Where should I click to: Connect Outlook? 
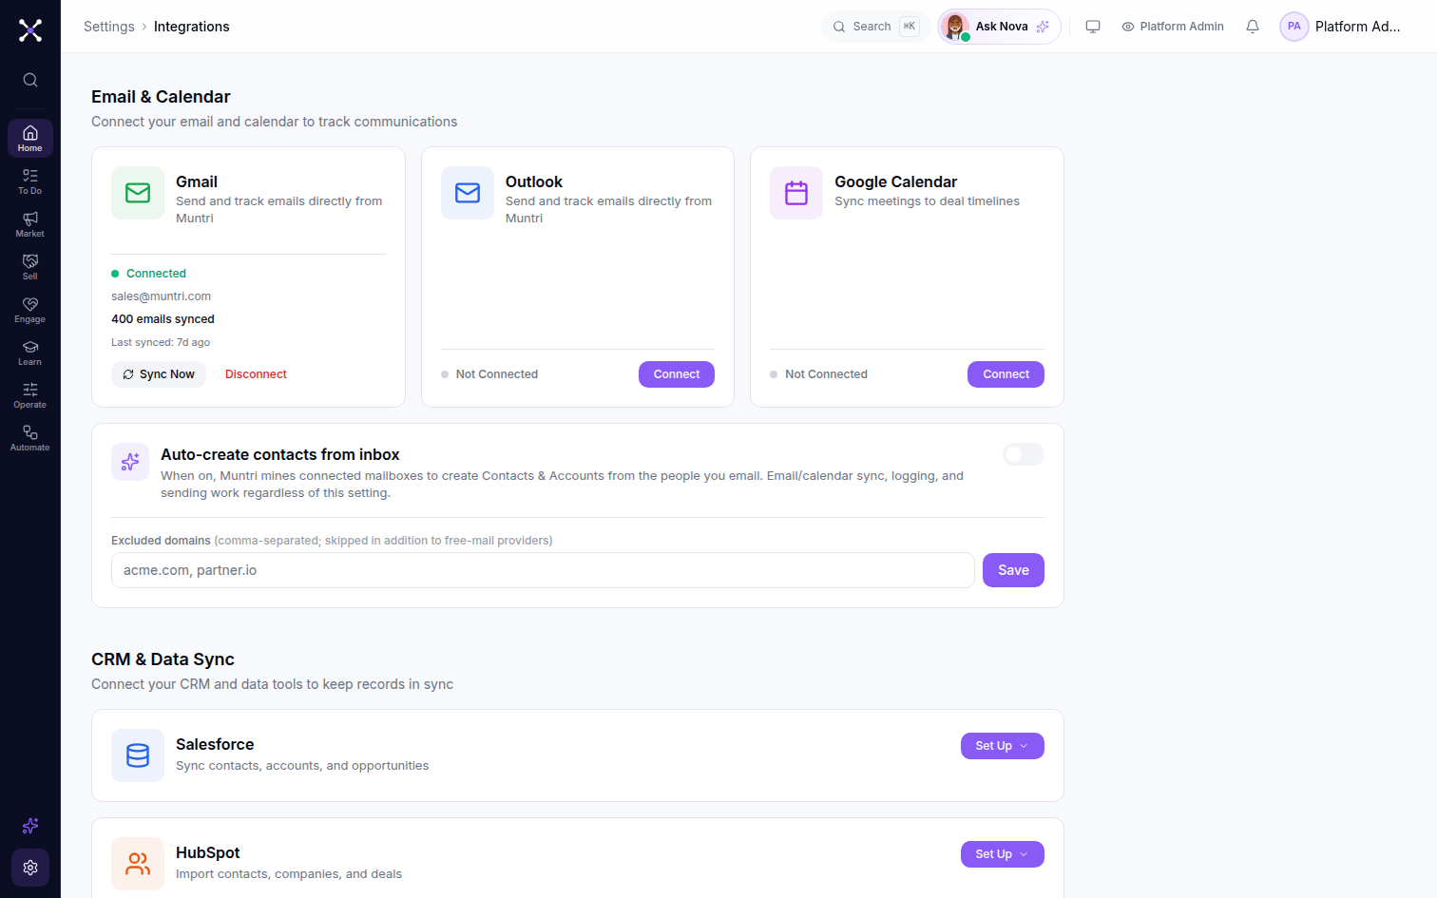677,374
